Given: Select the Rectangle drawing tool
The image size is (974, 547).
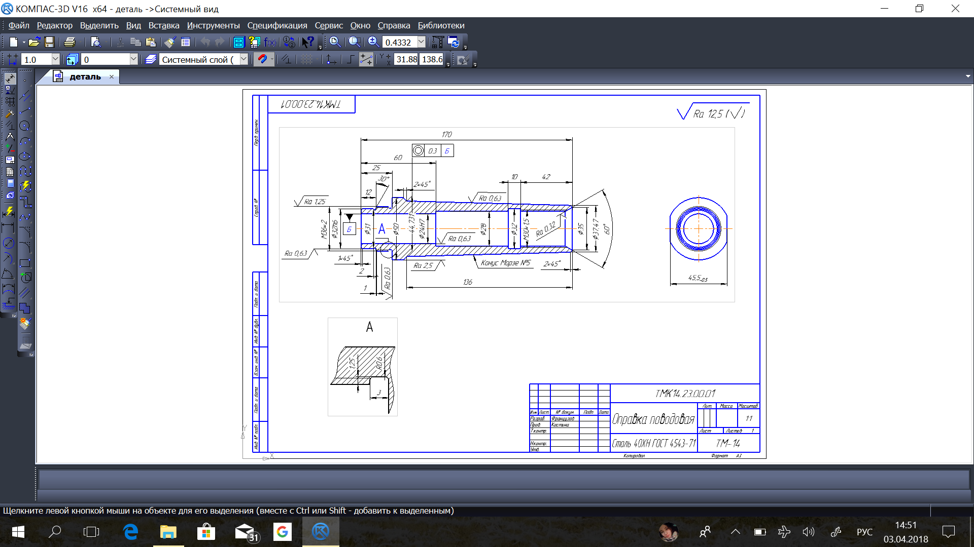Looking at the screenshot, I should [25, 263].
